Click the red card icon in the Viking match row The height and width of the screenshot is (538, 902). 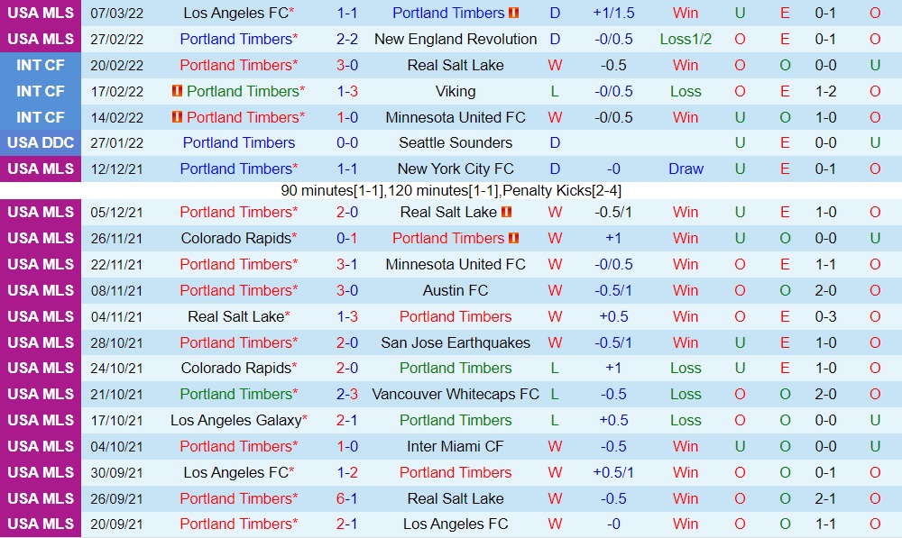pos(178,91)
